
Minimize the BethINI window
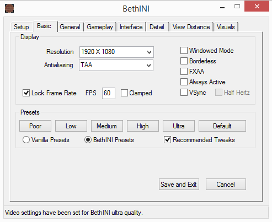pos(222,7)
